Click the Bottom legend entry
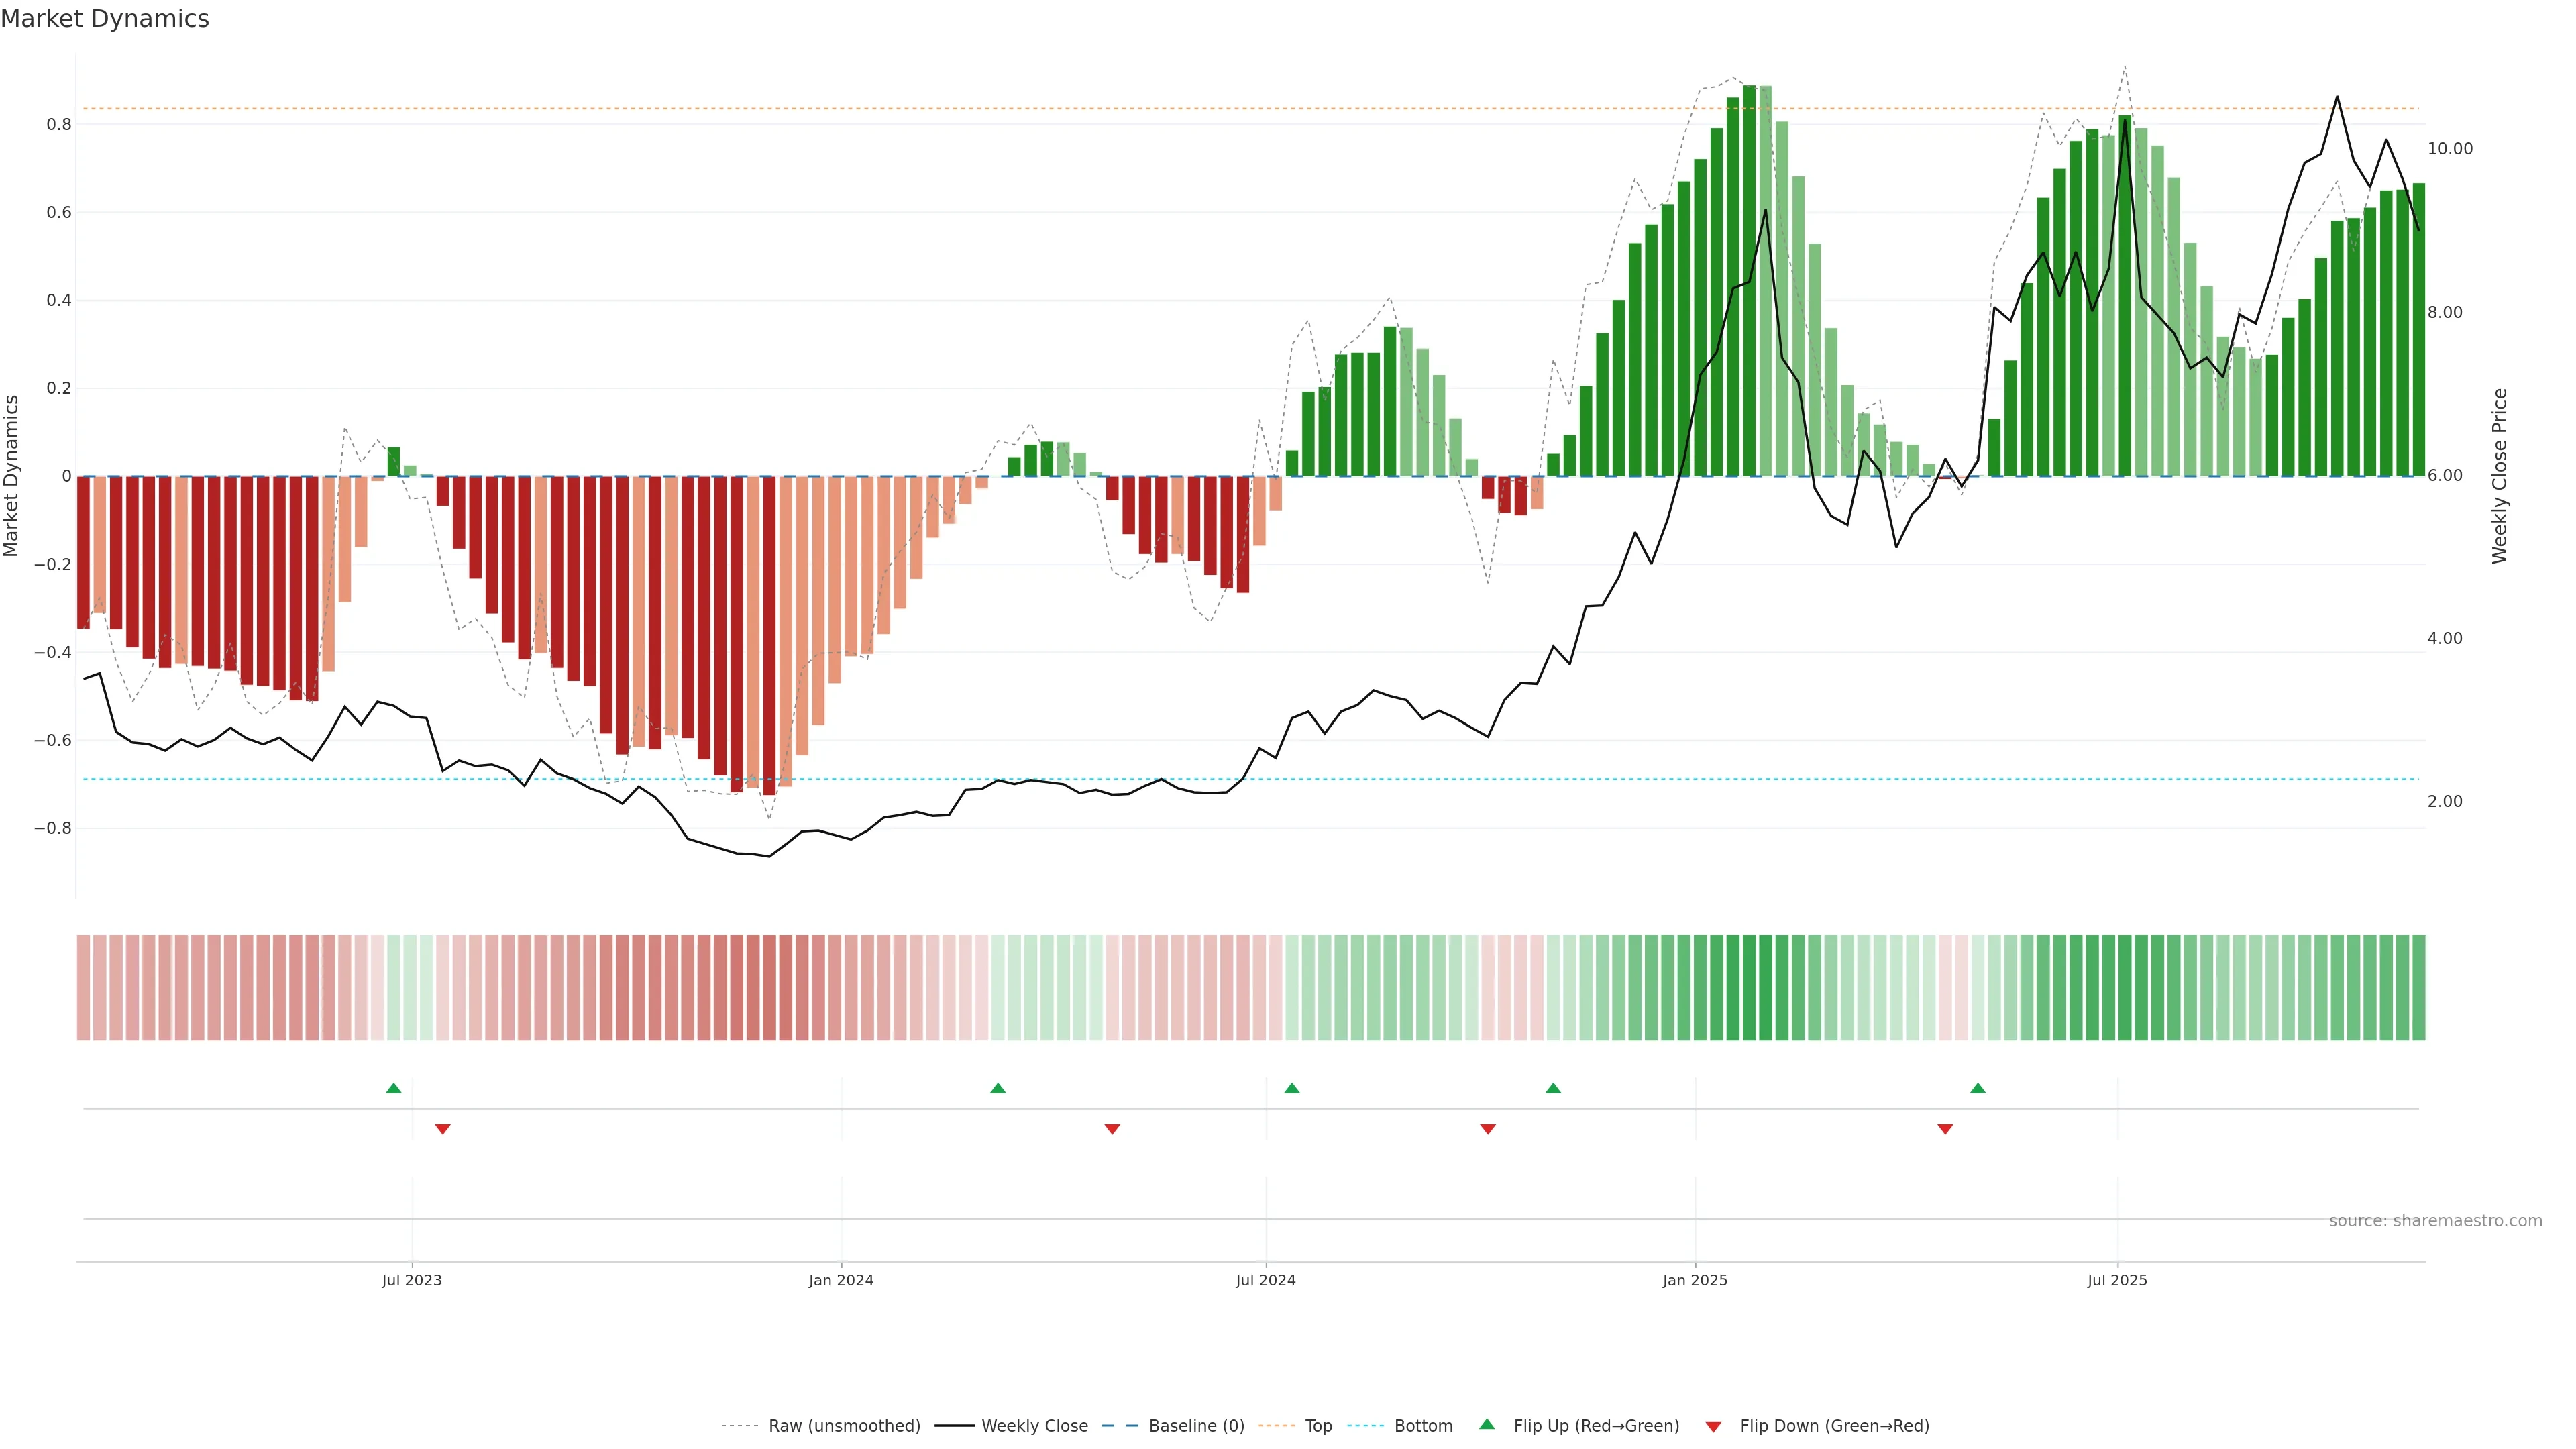The image size is (2576, 1449). (1423, 1426)
